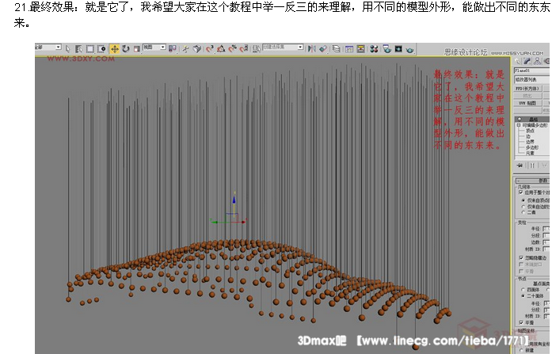
Task: Select 多边形 sub-object level
Action: (x=532, y=147)
